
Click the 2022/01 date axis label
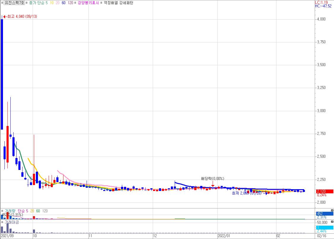point(224,236)
